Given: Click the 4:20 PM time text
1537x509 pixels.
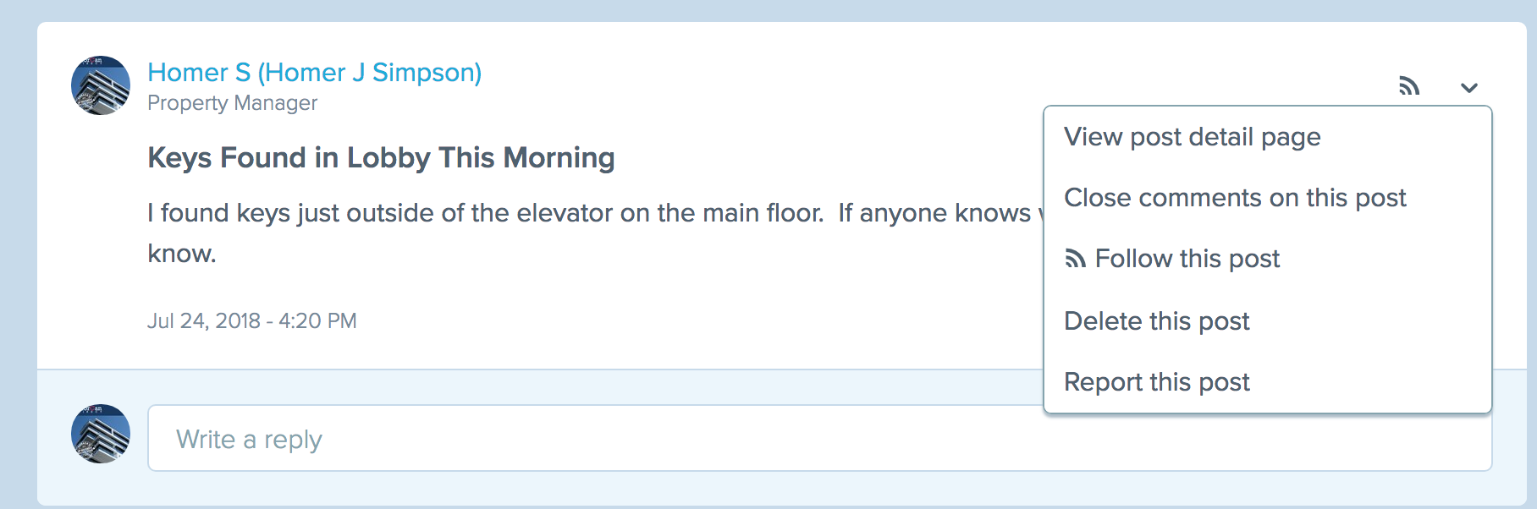Looking at the screenshot, I should click(x=317, y=321).
